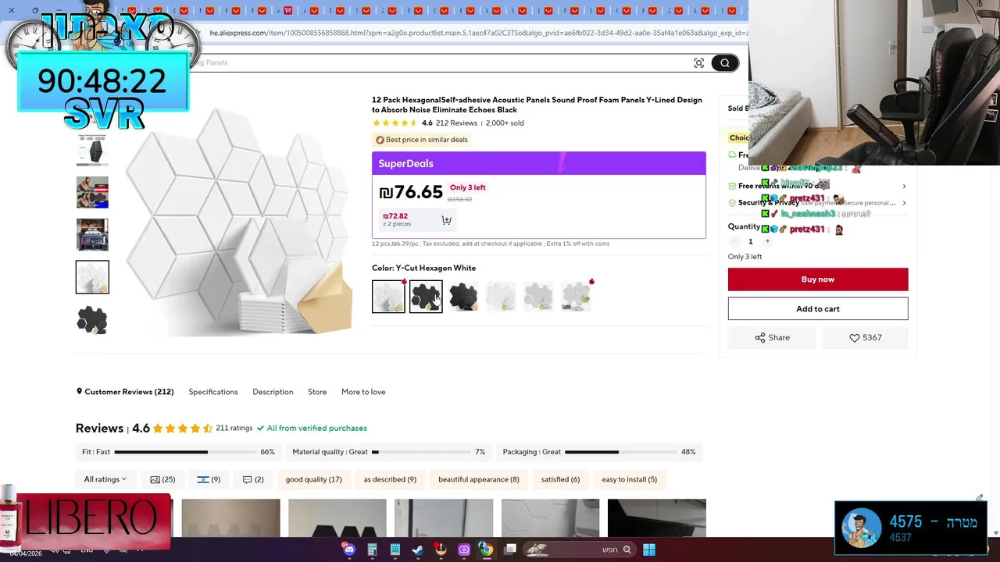Viewport: 1000px width, 562px height.
Task: Open Steam from the taskbar
Action: [x=418, y=550]
